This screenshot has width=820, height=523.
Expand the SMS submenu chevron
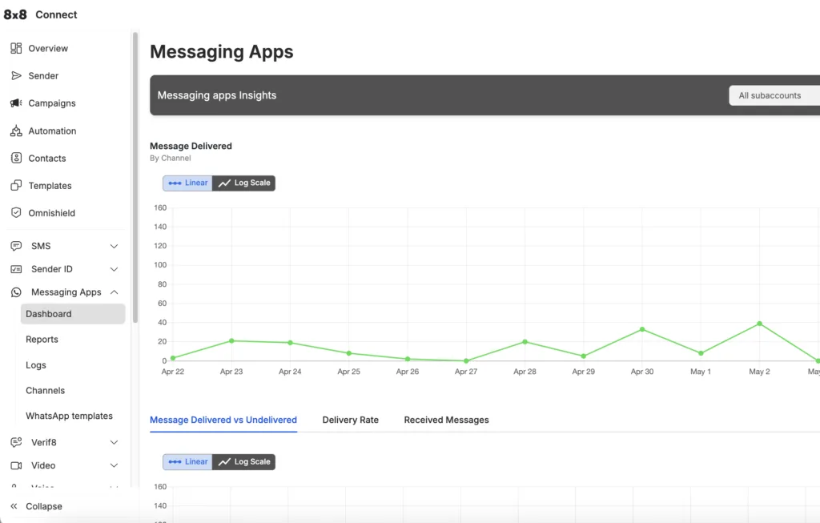[114, 247]
